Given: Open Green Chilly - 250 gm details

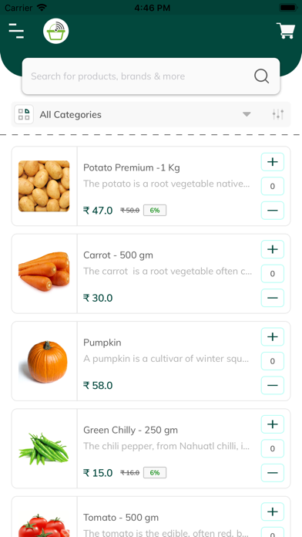Looking at the screenshot, I should 131,431.
